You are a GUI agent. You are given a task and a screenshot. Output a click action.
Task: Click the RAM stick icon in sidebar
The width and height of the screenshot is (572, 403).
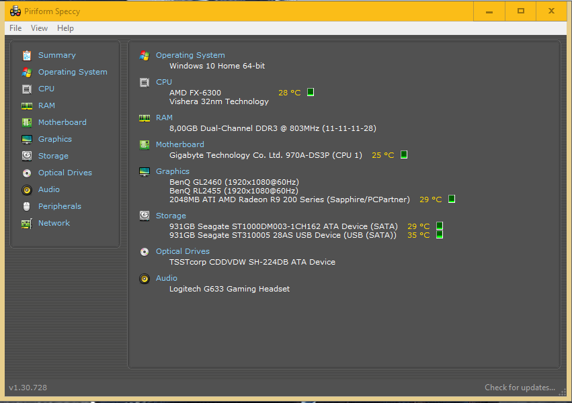point(27,106)
